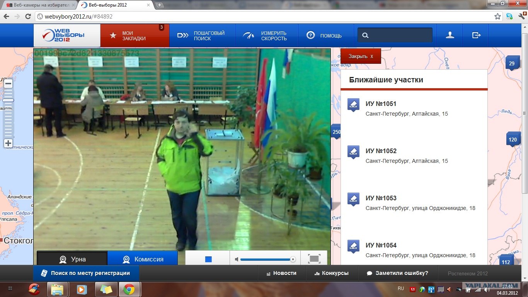The height and width of the screenshot is (297, 528).
Task: Go back in browser history
Action: 6,17
